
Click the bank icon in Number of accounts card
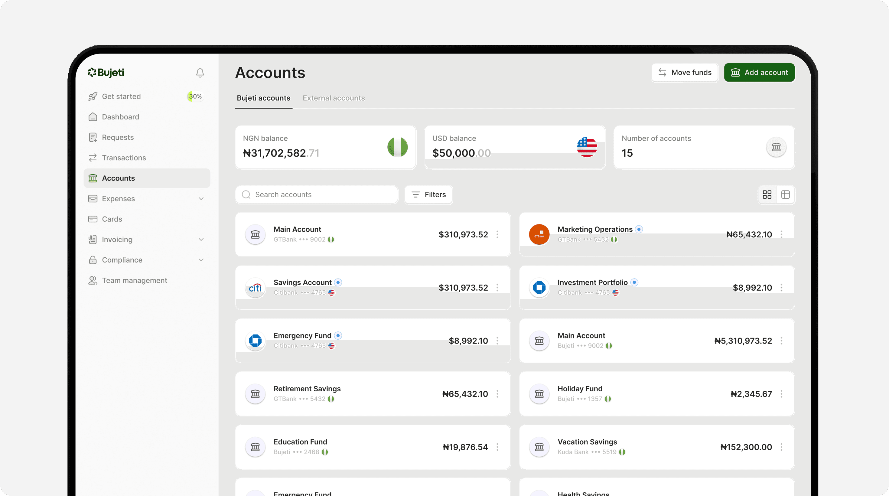(x=776, y=147)
